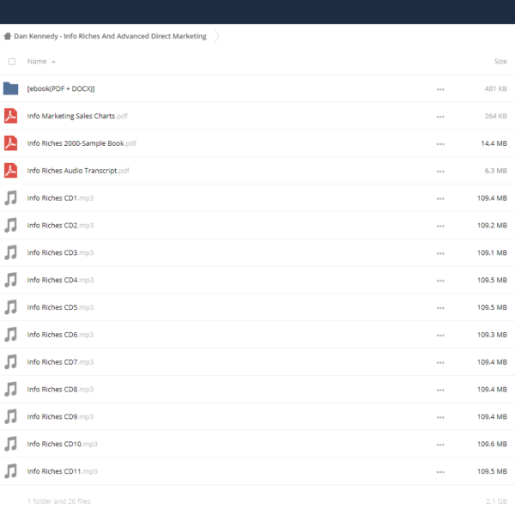The image size is (515, 515).
Task: Open Dan Kennedy breadcrumb folder link
Action: point(110,36)
